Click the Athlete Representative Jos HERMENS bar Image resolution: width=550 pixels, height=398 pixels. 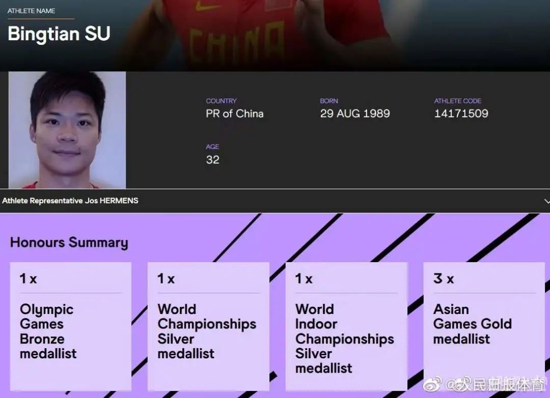tap(70, 201)
